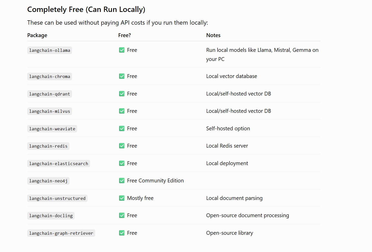372x252 pixels.
Task: Select the langchain-milvus package name
Action: click(50, 111)
